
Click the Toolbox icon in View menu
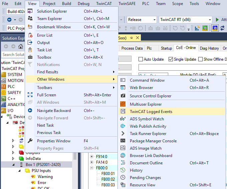30,57
